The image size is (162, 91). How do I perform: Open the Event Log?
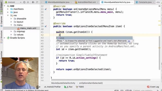tap(153, 87)
